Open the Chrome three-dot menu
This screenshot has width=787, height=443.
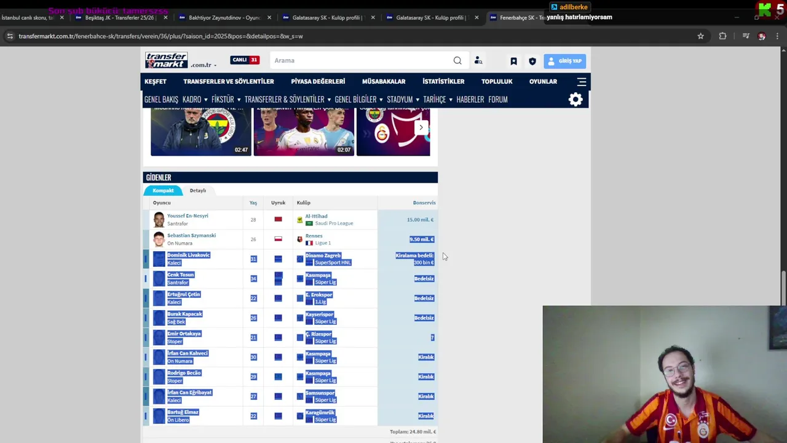[x=777, y=36]
